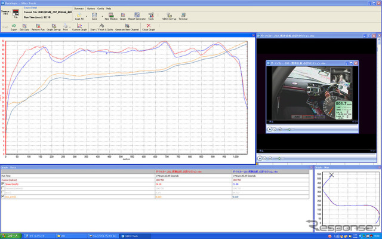Expand the Save dropdown arrow
The width and height of the screenshot is (382, 239).
coord(102,16)
